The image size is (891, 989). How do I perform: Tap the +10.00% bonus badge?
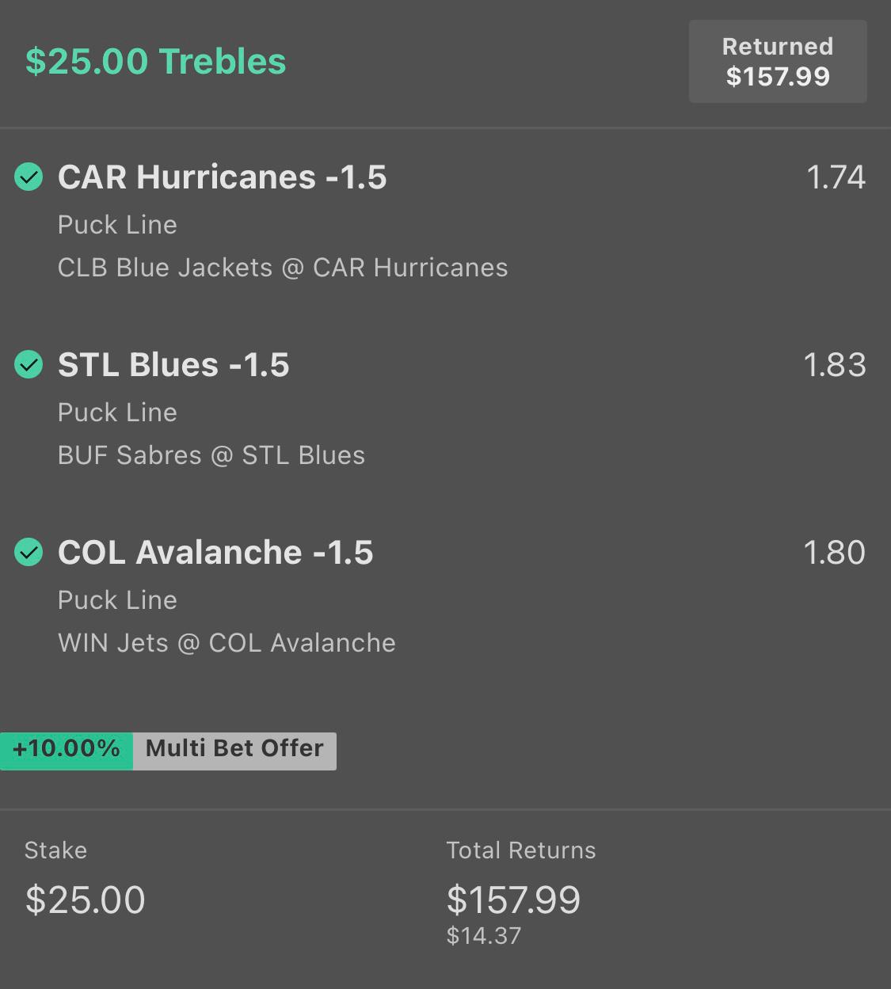point(67,751)
